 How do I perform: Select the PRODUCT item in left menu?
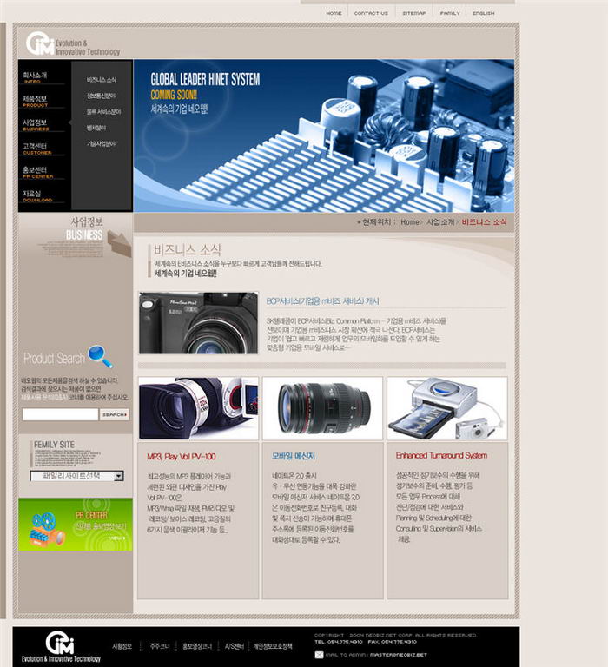coord(36,101)
